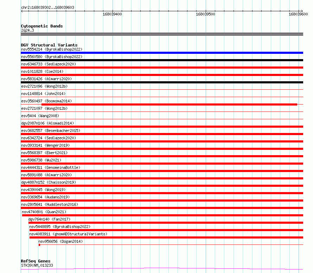Viewport: 313px width, 273px height.
Task: Select the STK39|NM_013233 gene label
Action: [x=37, y=265]
